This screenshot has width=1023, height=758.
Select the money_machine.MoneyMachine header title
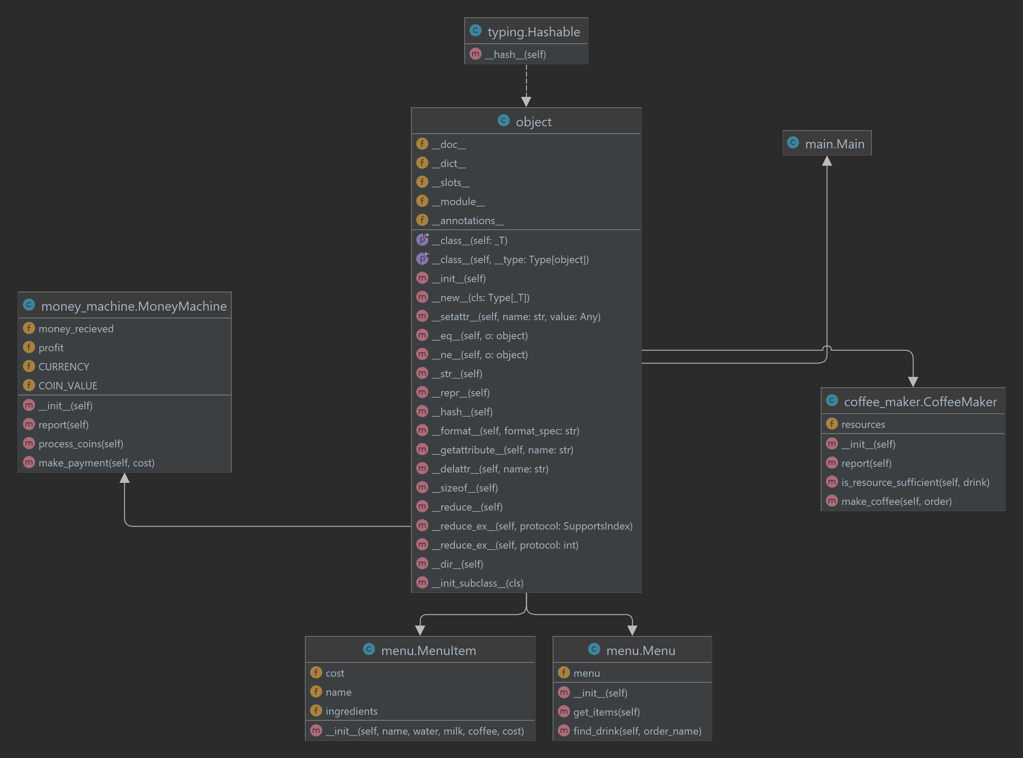(x=134, y=305)
